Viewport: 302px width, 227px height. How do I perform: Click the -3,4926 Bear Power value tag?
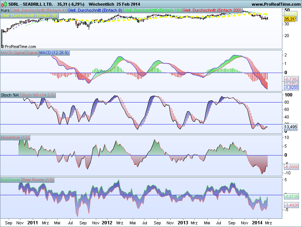(x=291, y=205)
